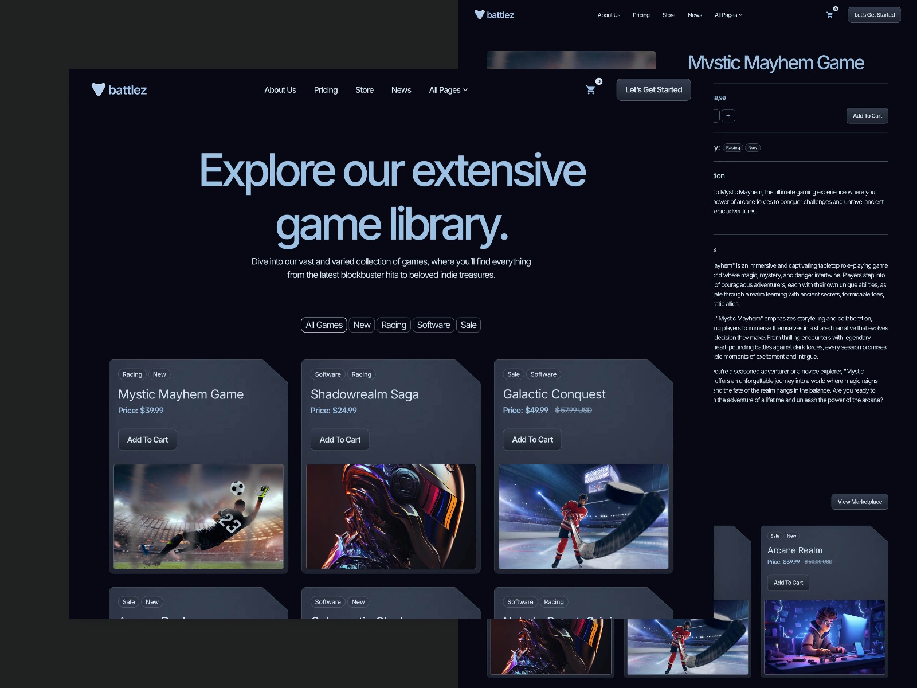Select the All Games filter tab
This screenshot has width=917, height=688.
[x=324, y=325]
